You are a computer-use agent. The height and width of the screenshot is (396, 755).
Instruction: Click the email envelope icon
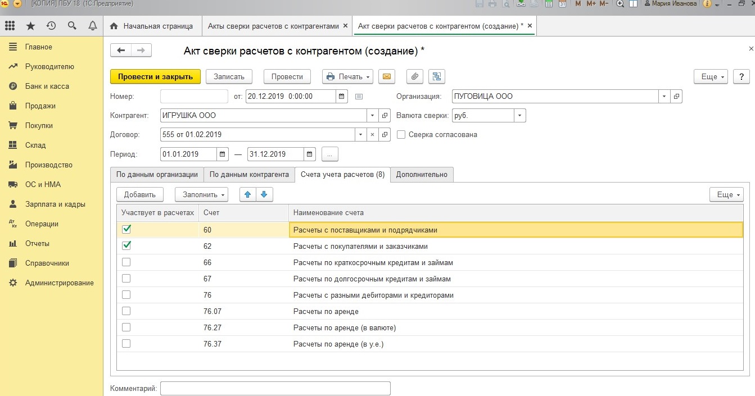(x=387, y=77)
